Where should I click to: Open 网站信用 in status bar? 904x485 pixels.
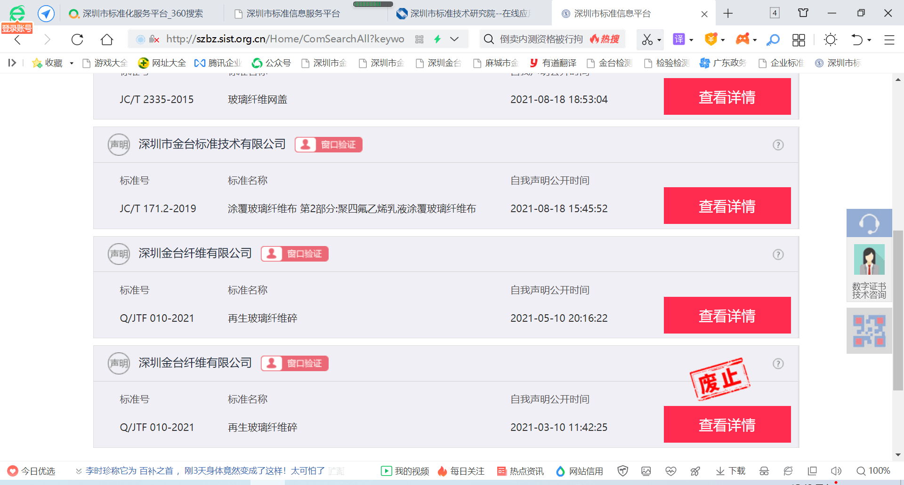click(x=580, y=471)
